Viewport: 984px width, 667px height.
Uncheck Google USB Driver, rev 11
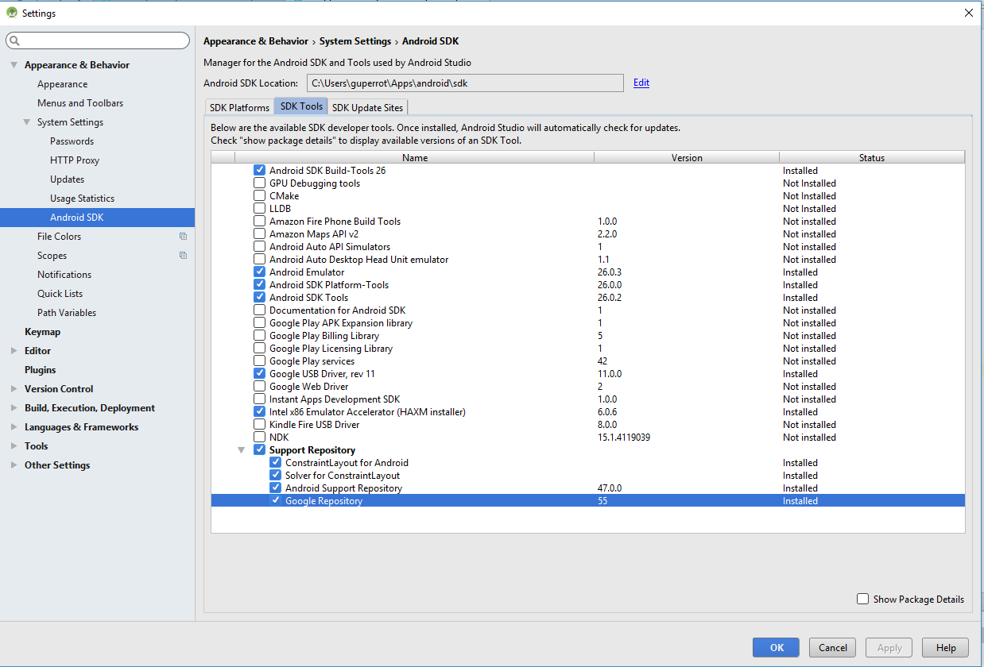click(x=259, y=373)
